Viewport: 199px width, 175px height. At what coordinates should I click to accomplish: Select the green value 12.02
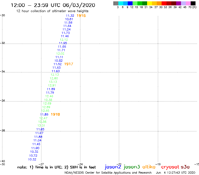(60, 54)
